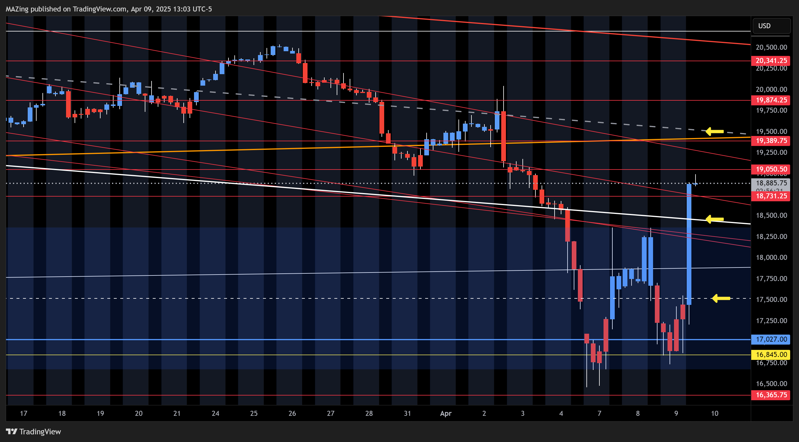799x442 pixels.
Task: Click the 20,000.00 axis value
Action: pos(771,89)
